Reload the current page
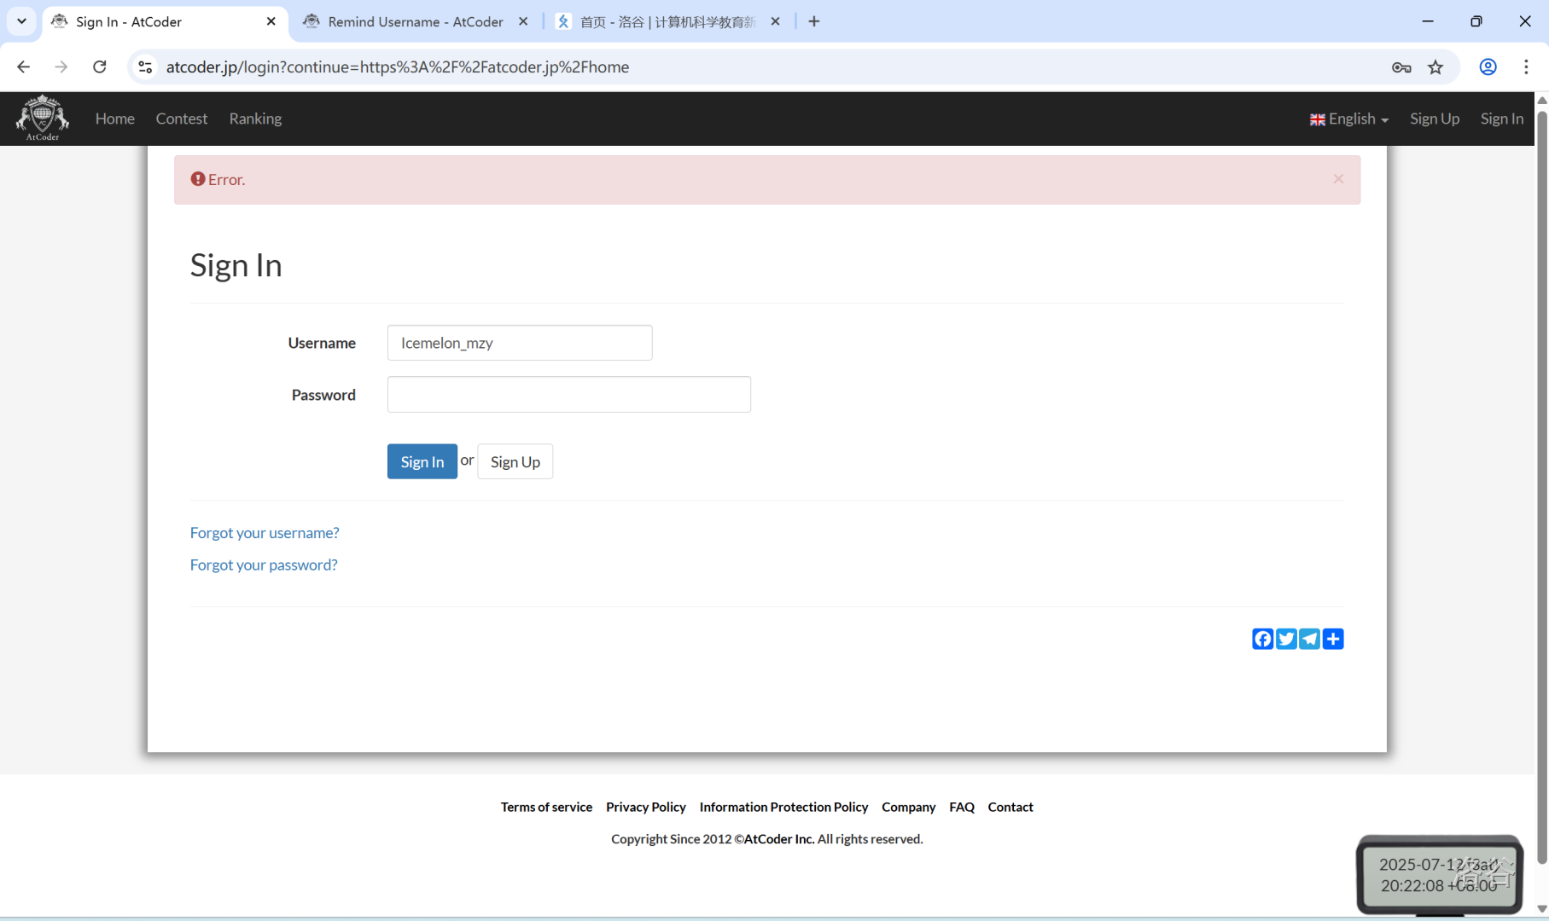Screen dimensions: 1549x921 click(100, 67)
